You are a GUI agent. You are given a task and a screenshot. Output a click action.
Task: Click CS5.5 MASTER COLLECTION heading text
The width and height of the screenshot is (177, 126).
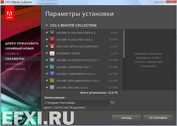(x=73, y=25)
